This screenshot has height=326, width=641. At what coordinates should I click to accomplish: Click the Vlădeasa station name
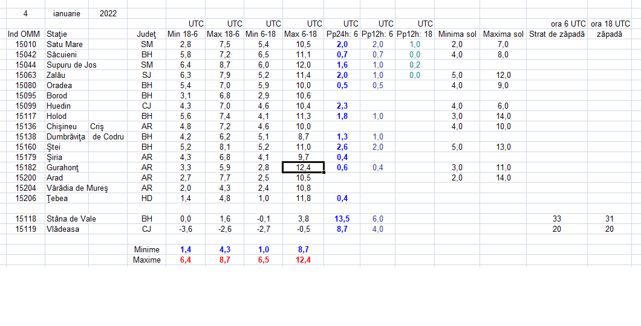[x=62, y=229]
